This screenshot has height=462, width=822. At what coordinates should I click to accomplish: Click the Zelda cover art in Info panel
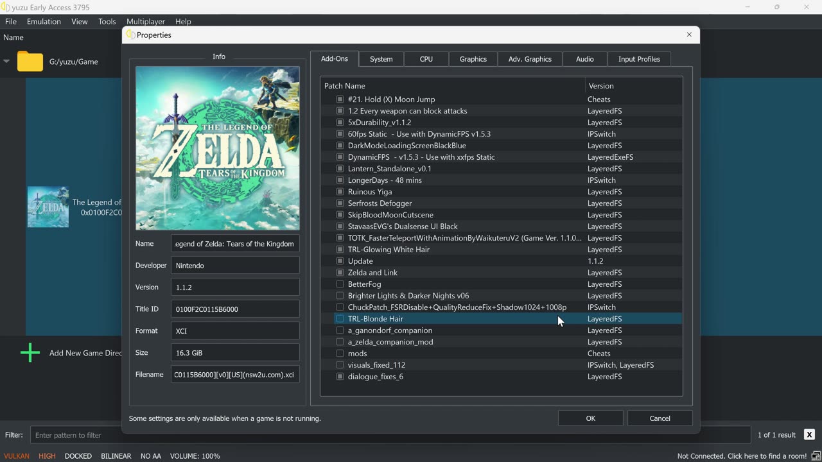tap(218, 148)
